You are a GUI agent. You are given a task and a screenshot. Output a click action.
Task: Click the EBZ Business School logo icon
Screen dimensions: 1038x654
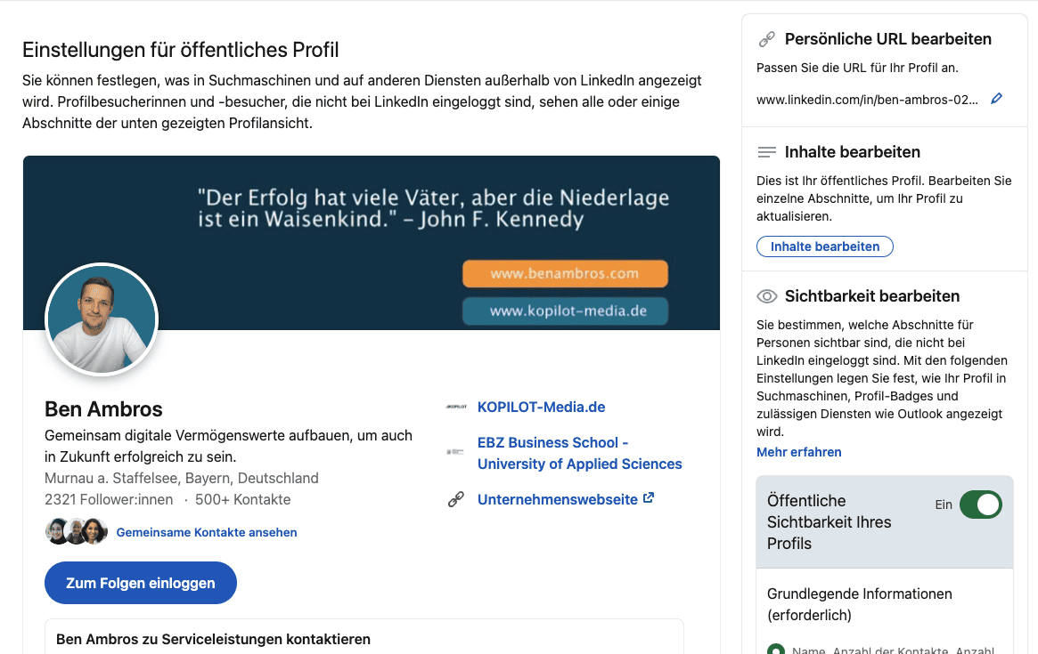coord(456,453)
